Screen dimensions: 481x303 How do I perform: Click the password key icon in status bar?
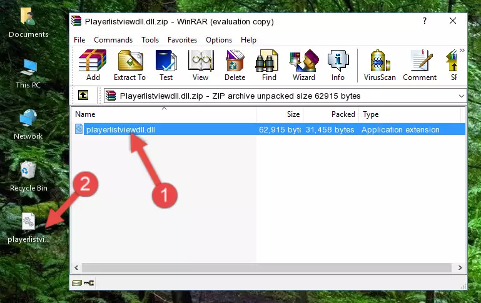point(89,283)
